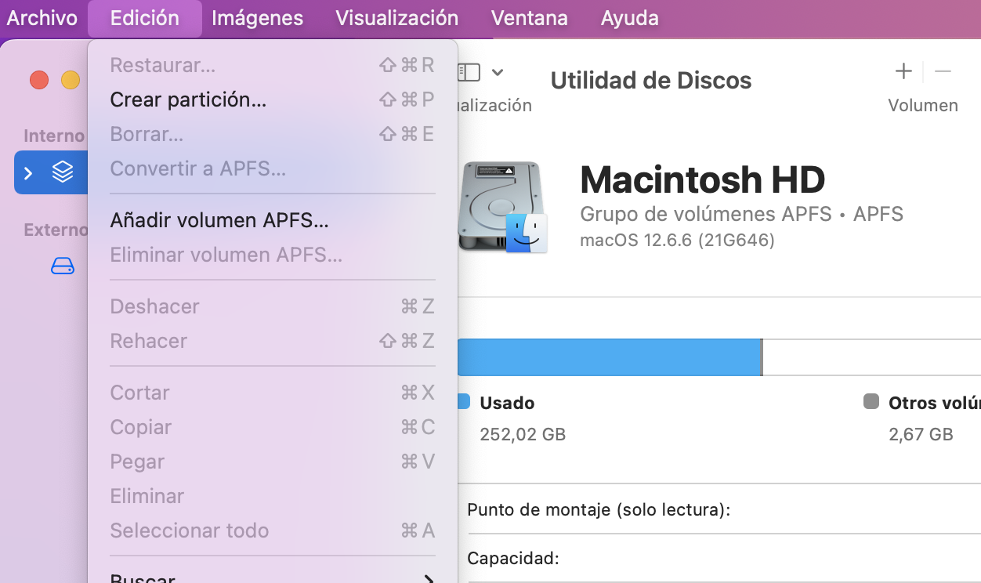Close the open Edición menu

[145, 18]
